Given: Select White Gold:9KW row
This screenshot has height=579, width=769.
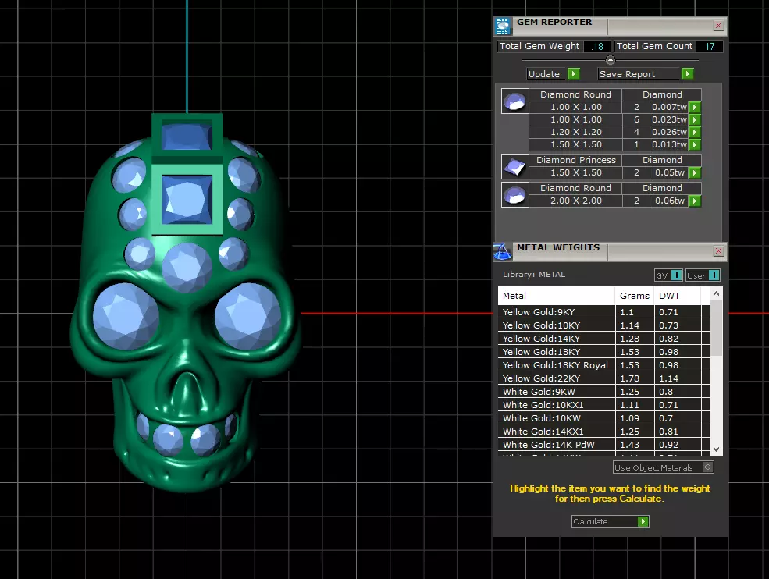Looking at the screenshot, I should (x=603, y=391).
